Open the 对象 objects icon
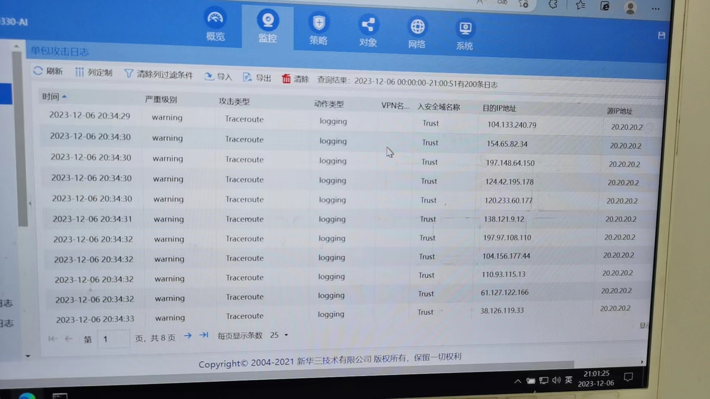This screenshot has height=399, width=710. pos(368,25)
